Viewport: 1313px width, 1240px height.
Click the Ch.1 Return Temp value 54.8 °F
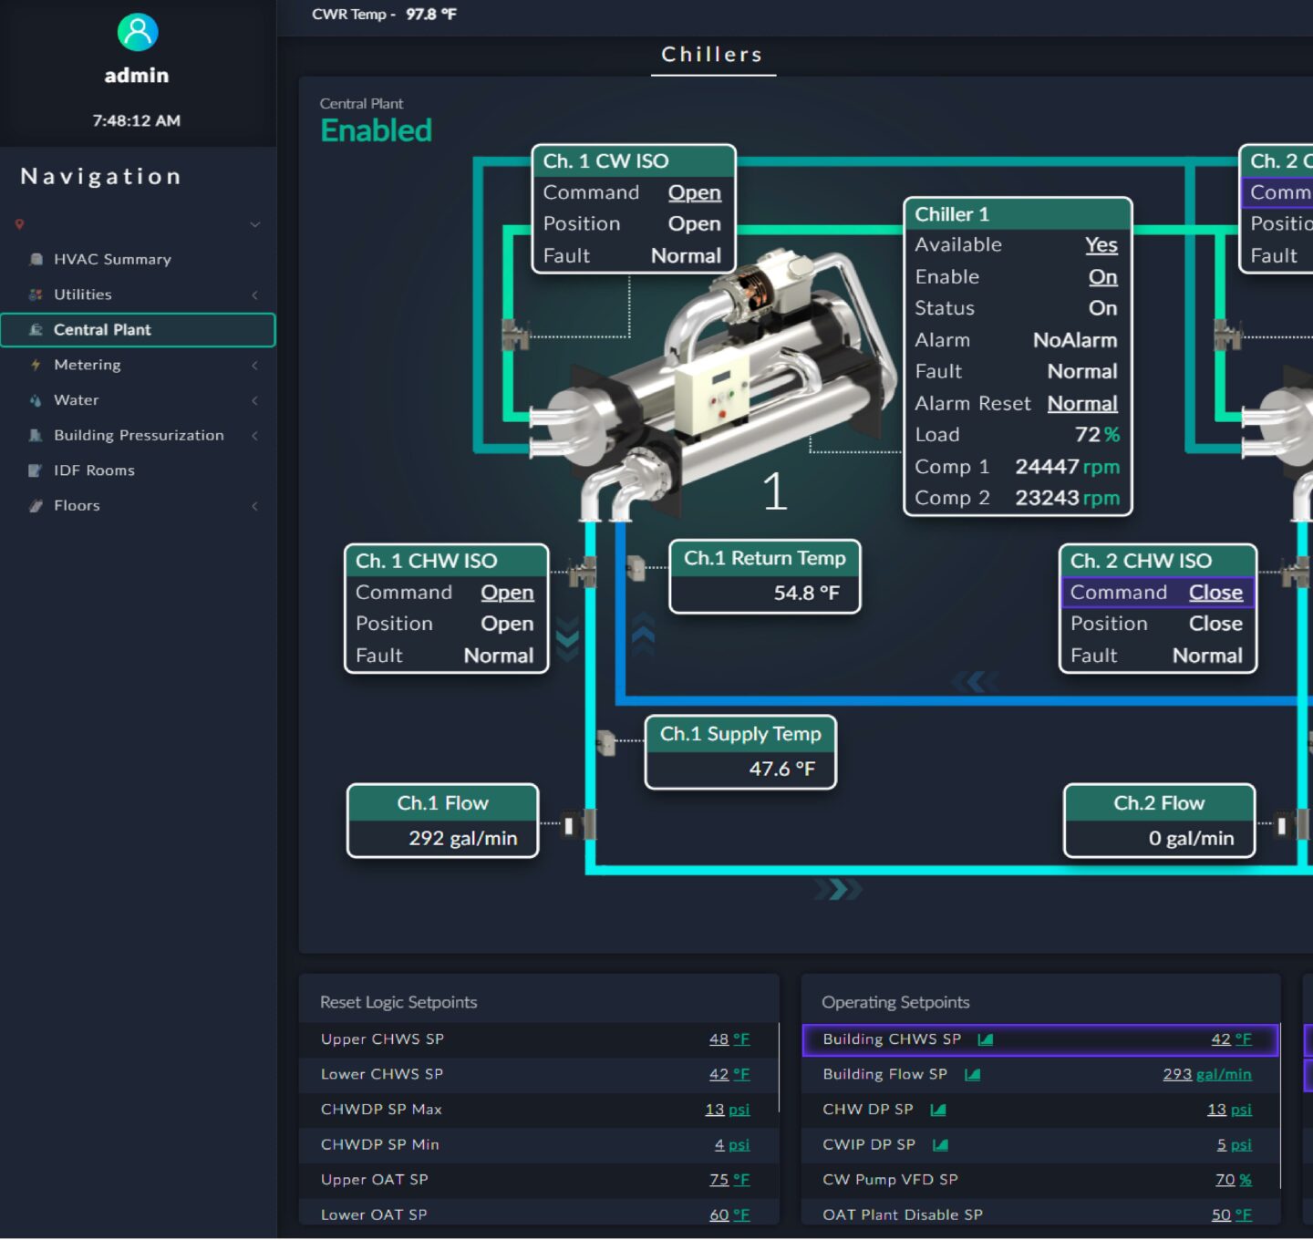pos(806,594)
